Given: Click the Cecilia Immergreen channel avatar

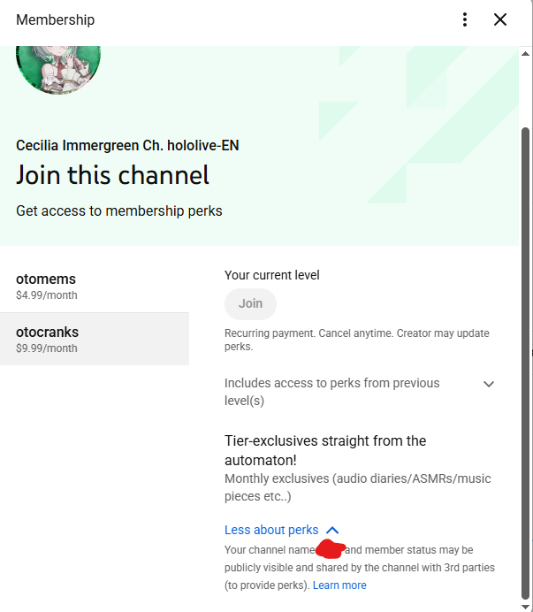Looking at the screenshot, I should click(58, 70).
